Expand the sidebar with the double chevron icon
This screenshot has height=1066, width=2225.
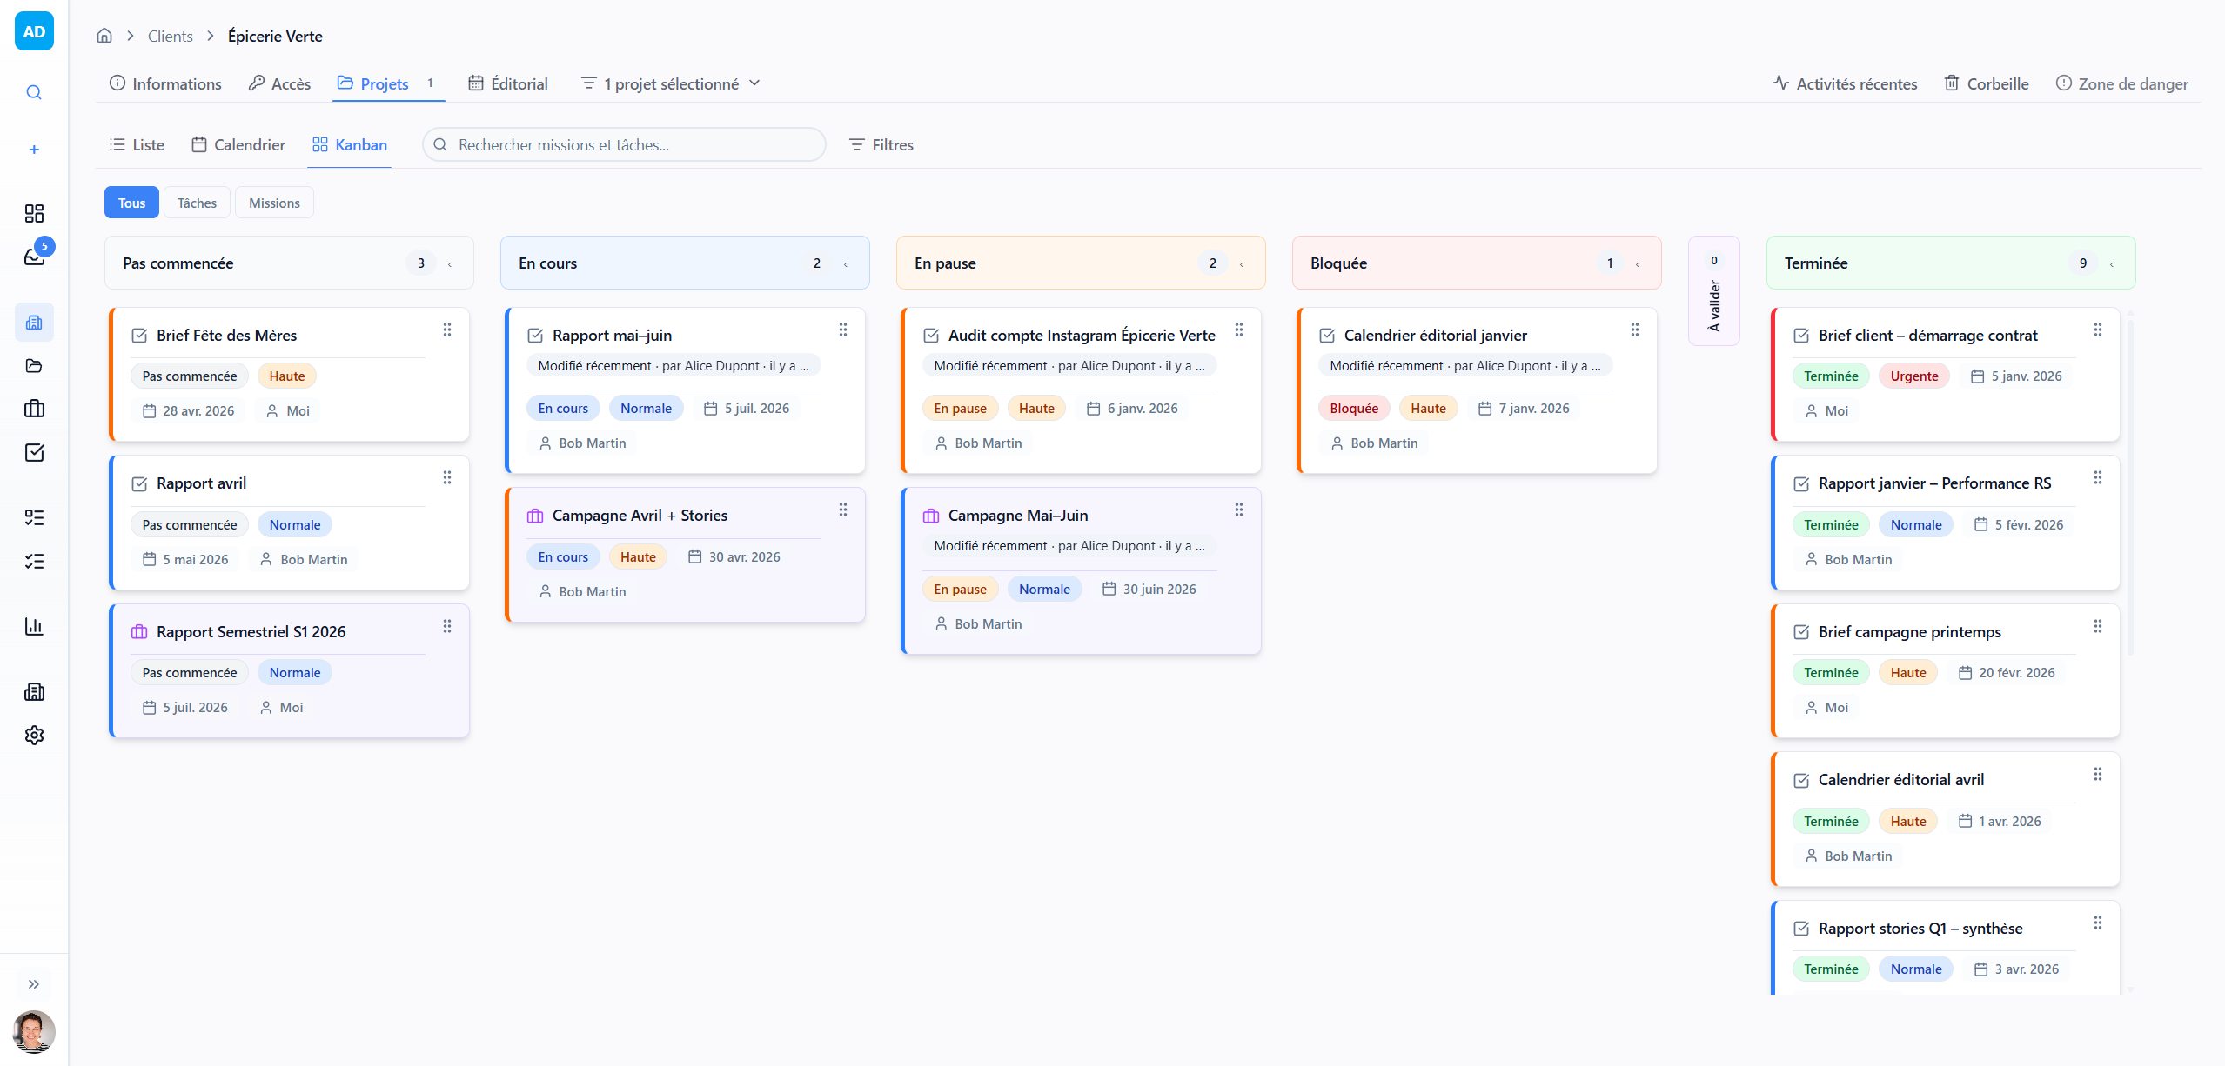(34, 983)
